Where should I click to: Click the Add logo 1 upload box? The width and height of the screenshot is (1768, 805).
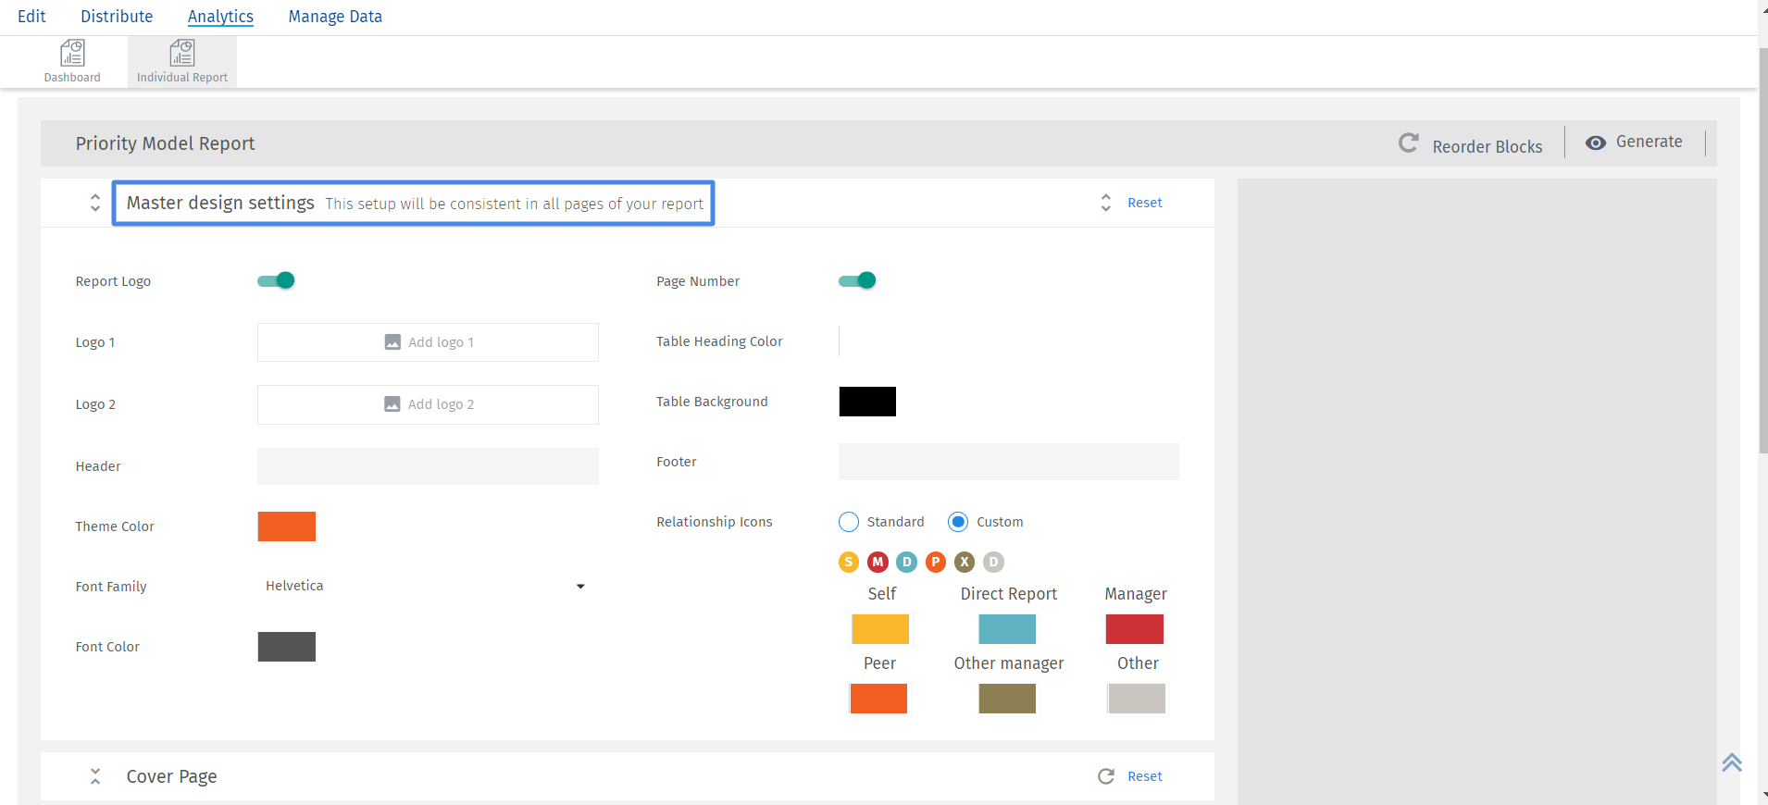tap(428, 342)
